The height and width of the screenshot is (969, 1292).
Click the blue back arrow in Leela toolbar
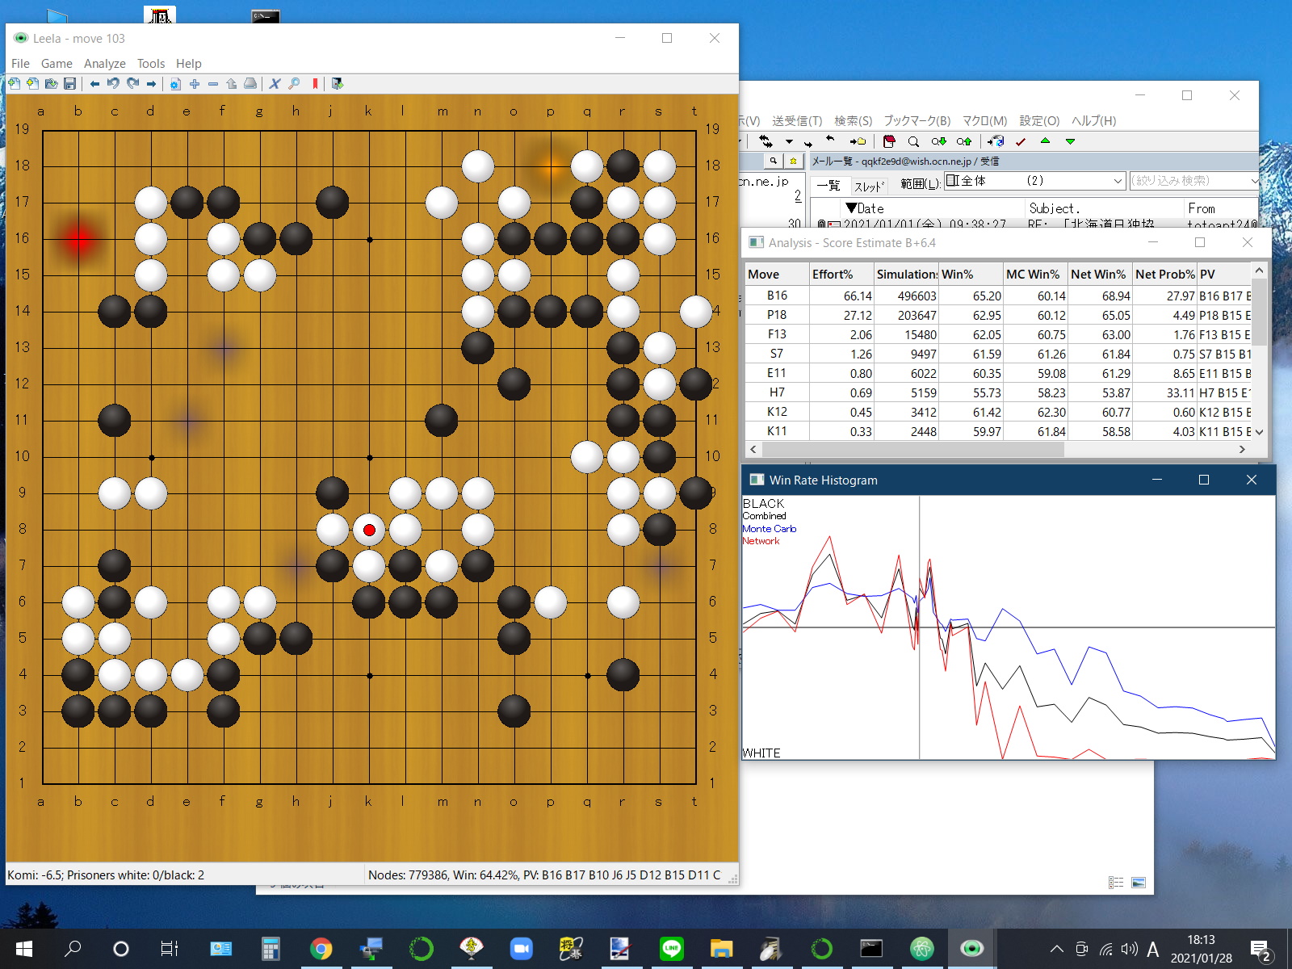(x=94, y=84)
